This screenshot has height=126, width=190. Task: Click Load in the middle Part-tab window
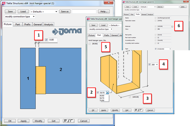click(103, 25)
